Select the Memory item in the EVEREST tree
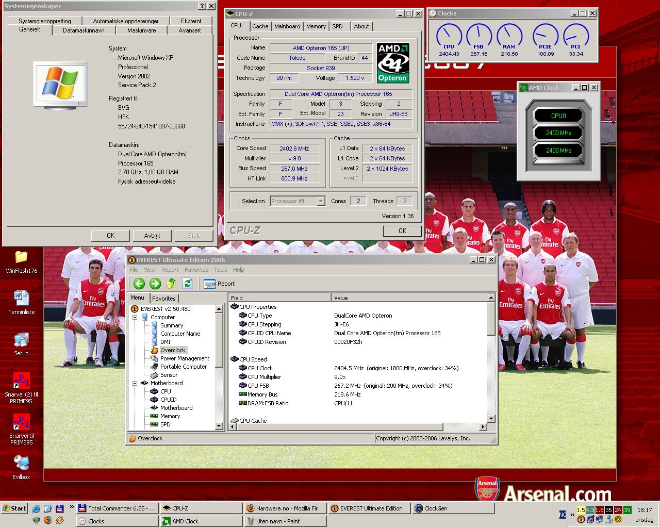Screen dimensions: 660x528 coord(170,416)
